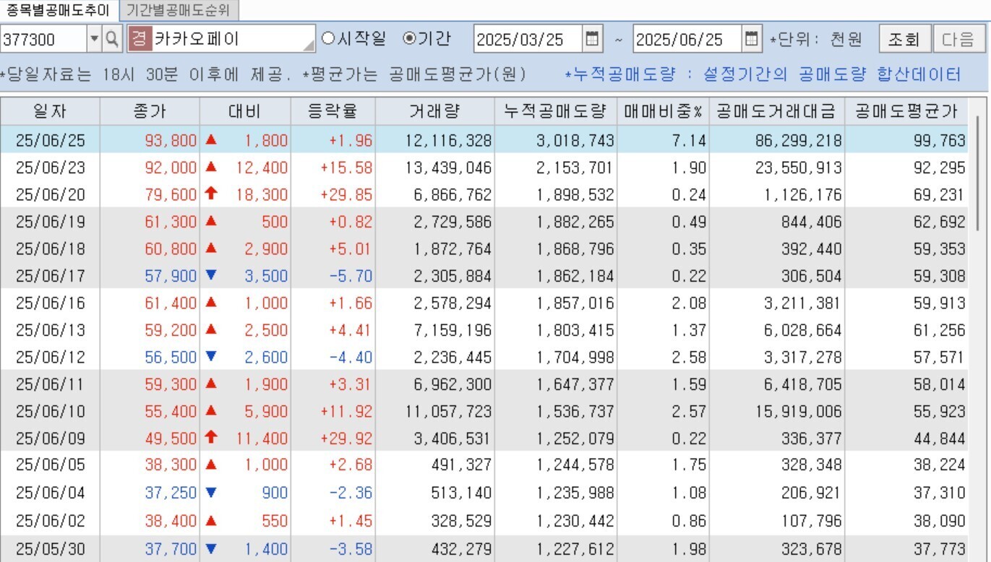Click the *당일자료는 18시 30분 이후에 제공 notice

coord(145,74)
